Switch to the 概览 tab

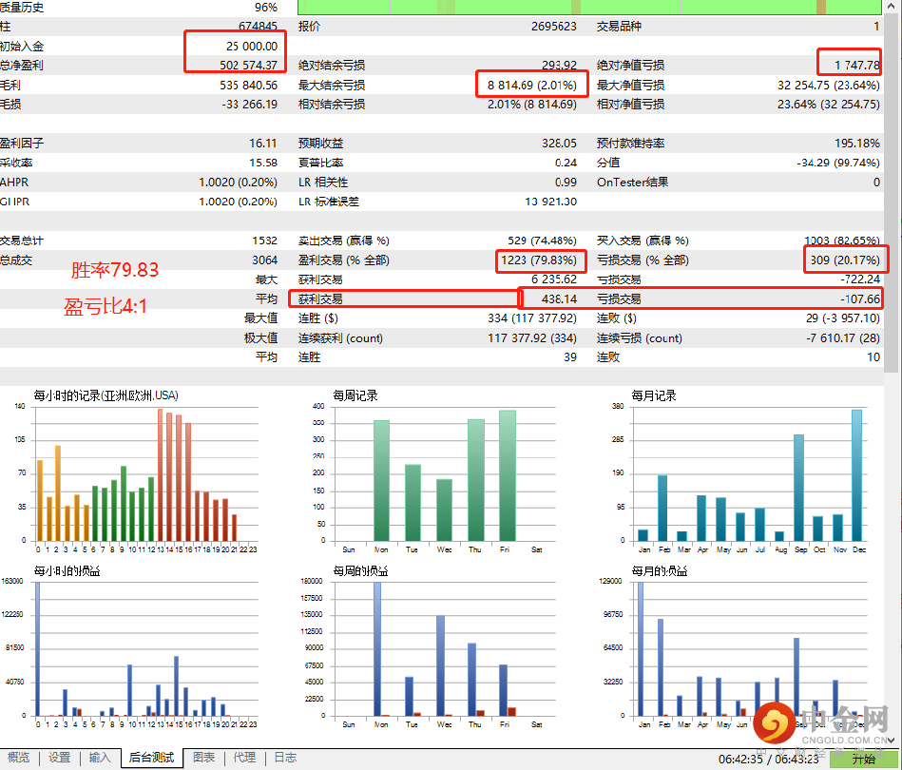tap(18, 758)
